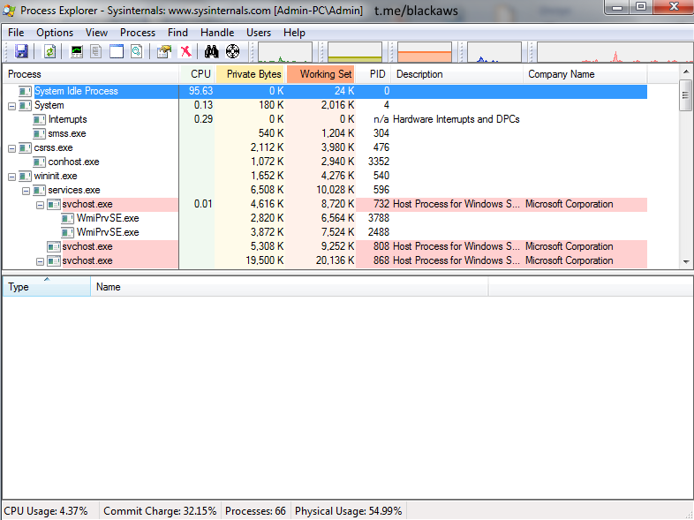694x520 pixels.
Task: Click the process list scroll up arrow
Action: coord(685,72)
